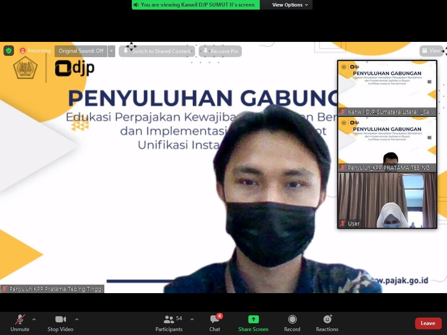Open the View layout menu

pos(431,51)
